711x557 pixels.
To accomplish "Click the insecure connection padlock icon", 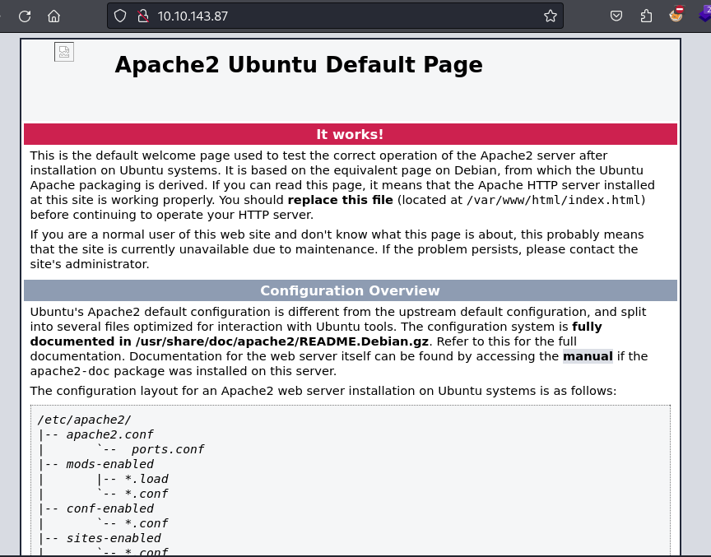I will point(143,16).
